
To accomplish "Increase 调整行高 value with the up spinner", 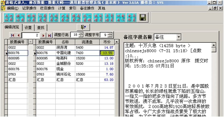I will coord(81,34).
